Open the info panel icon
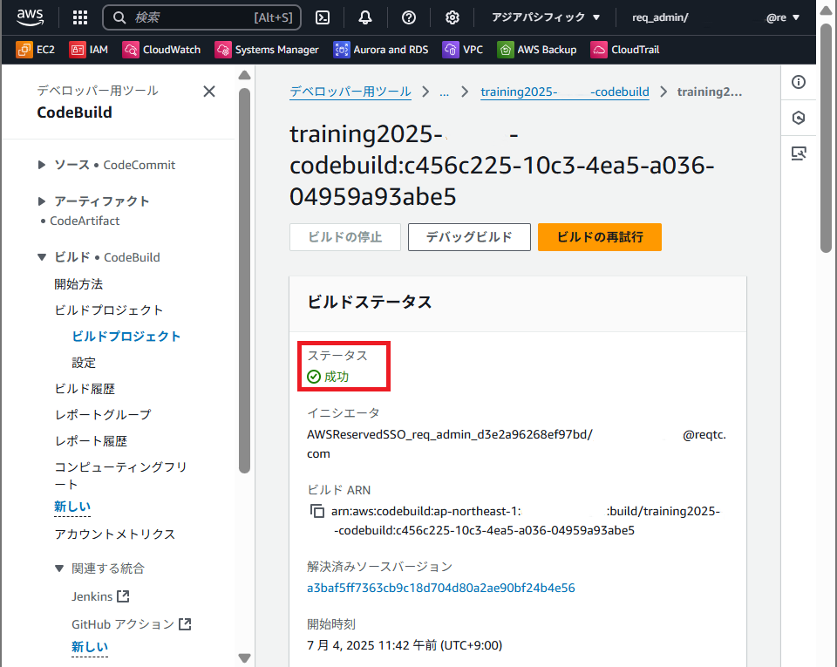837x667 pixels. [x=799, y=82]
